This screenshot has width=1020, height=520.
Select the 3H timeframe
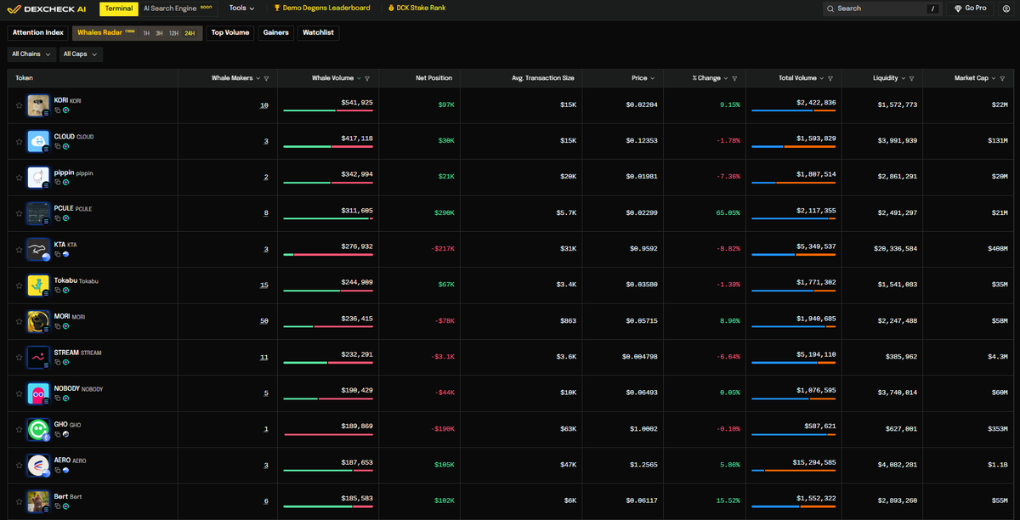click(x=159, y=33)
